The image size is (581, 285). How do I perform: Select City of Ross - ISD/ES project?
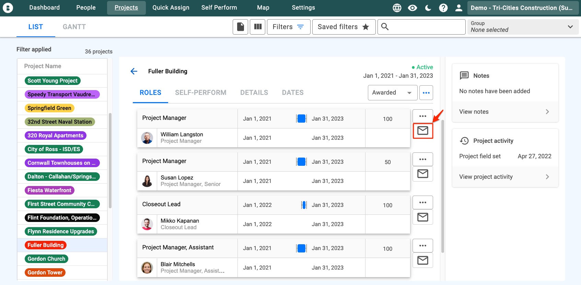pyautogui.click(x=54, y=149)
